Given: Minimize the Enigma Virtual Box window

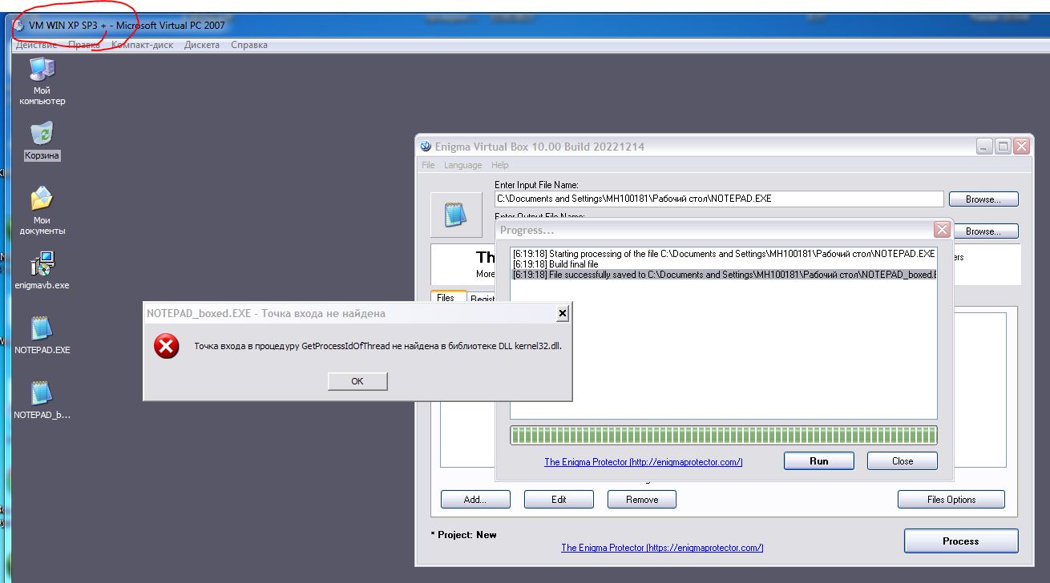Looking at the screenshot, I should coord(984,147).
